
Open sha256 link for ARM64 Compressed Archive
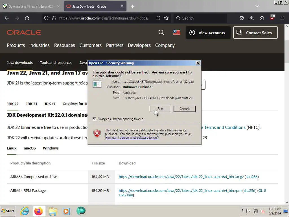(251, 177)
